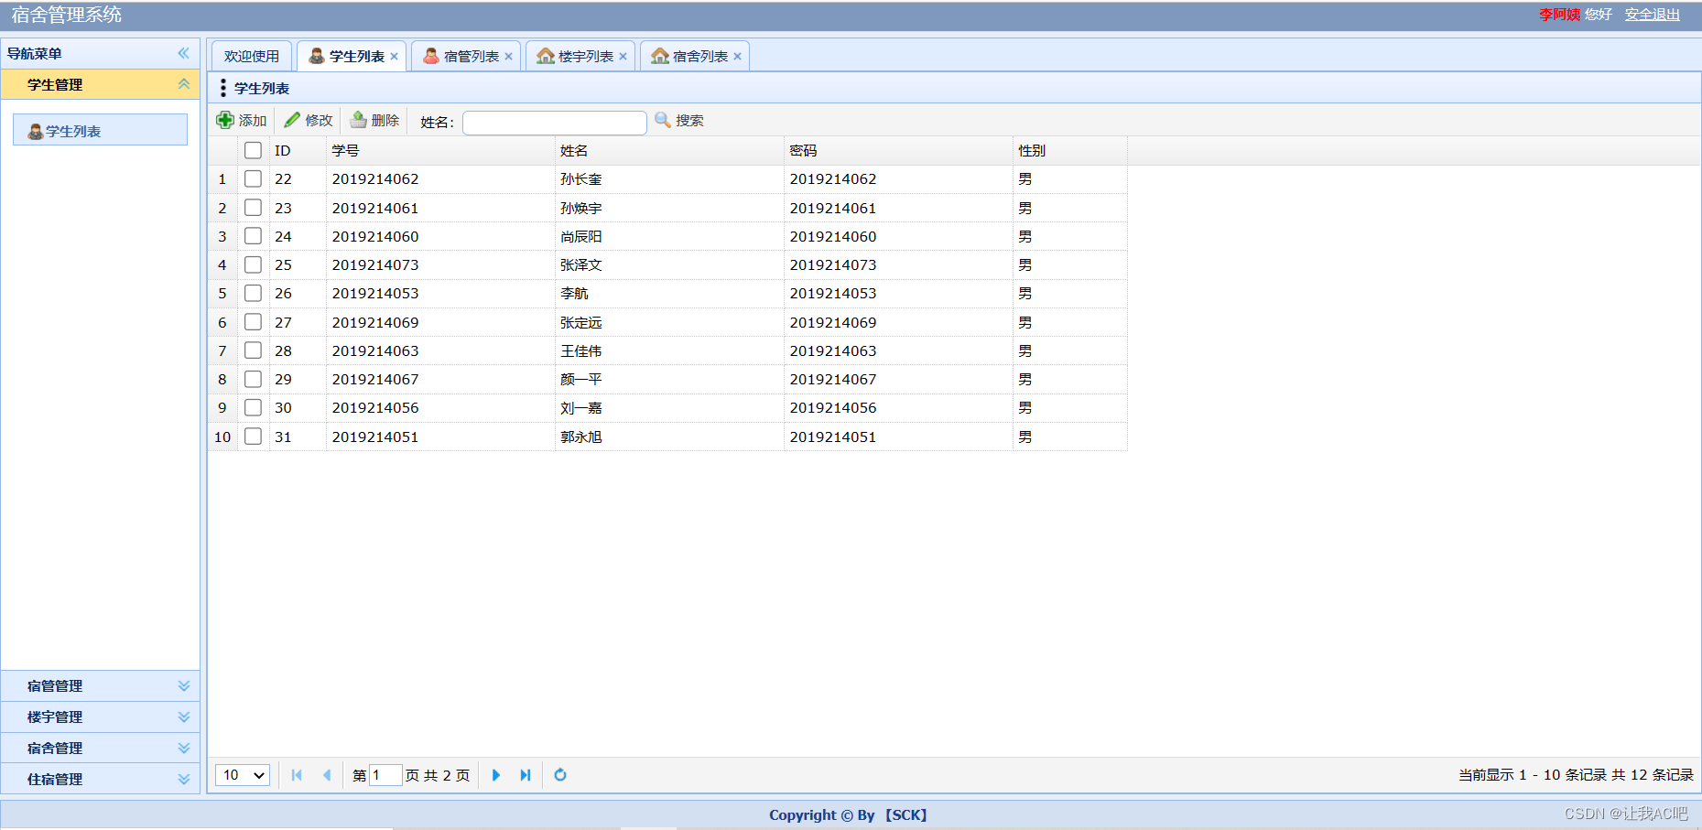
Task: Click the 删除 button label
Action: point(385,121)
